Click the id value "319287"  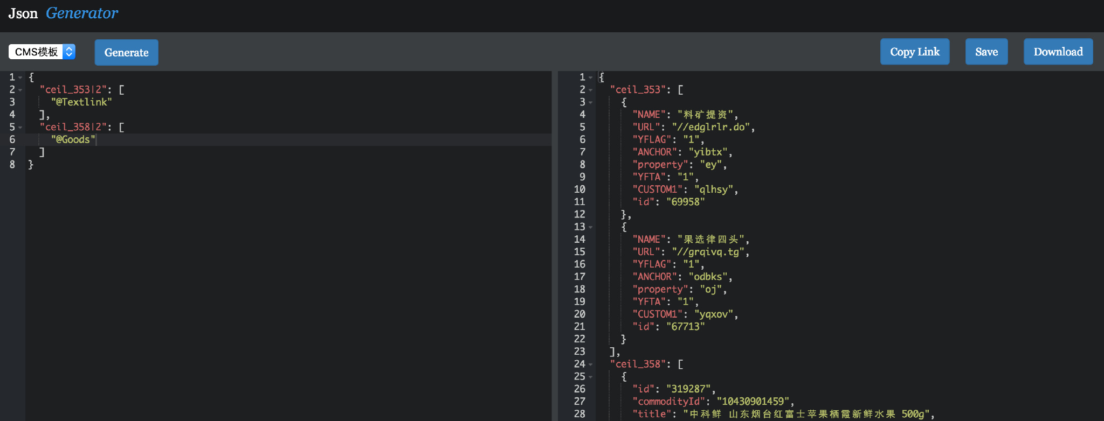(x=688, y=389)
